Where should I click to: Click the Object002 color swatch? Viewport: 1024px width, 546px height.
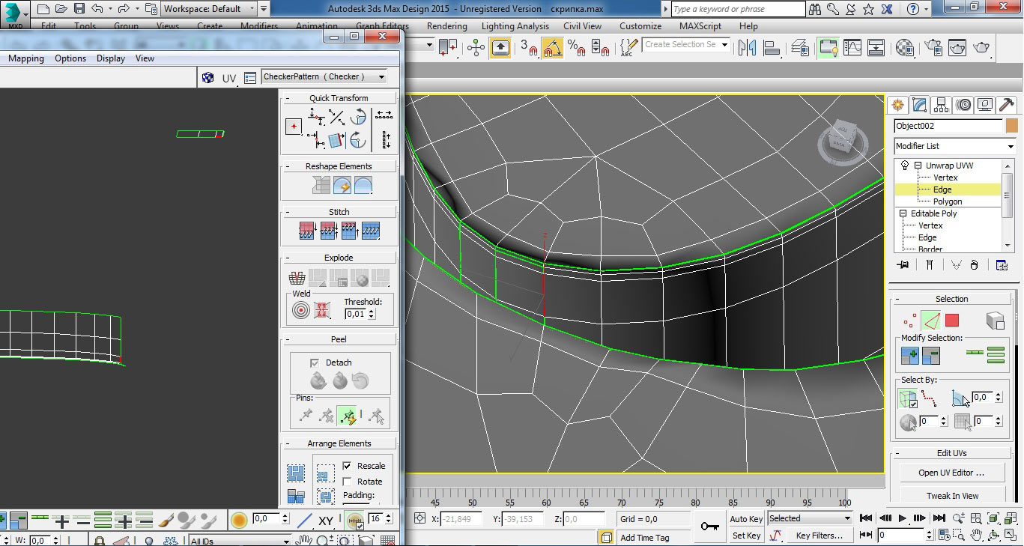pos(1012,126)
